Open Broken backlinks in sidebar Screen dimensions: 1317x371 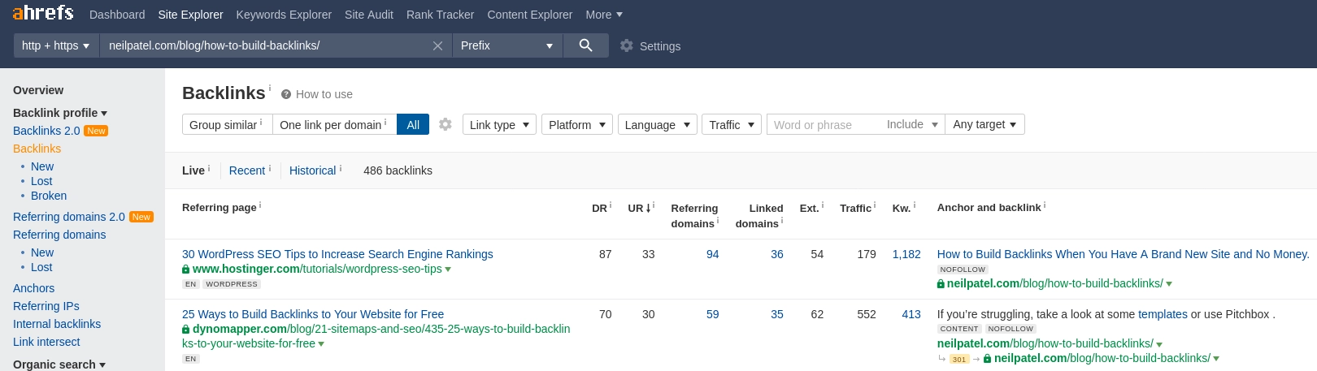[49, 196]
